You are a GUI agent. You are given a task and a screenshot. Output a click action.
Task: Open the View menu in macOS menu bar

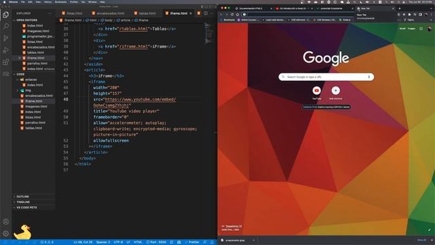coord(38,2)
